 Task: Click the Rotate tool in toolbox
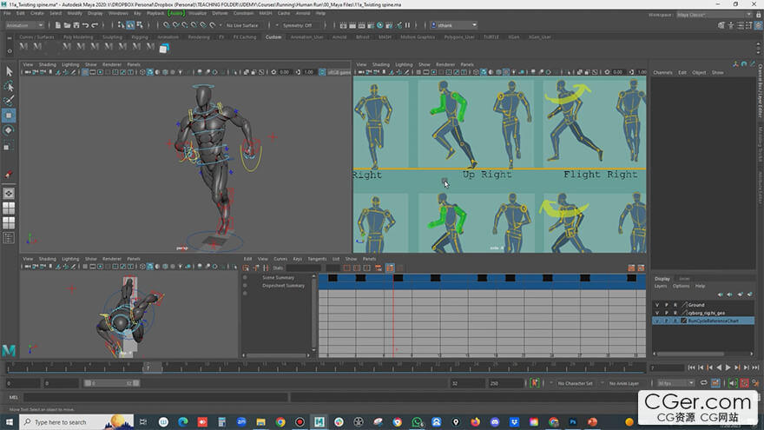pos(10,129)
